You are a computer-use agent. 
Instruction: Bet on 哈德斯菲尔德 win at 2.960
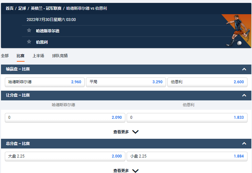coord(45,82)
